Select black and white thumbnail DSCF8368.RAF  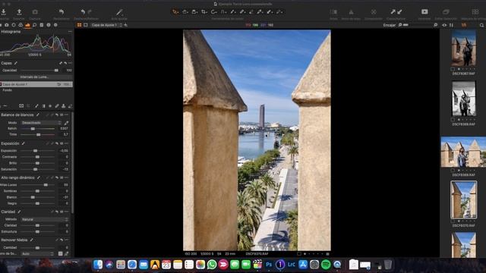464,99
